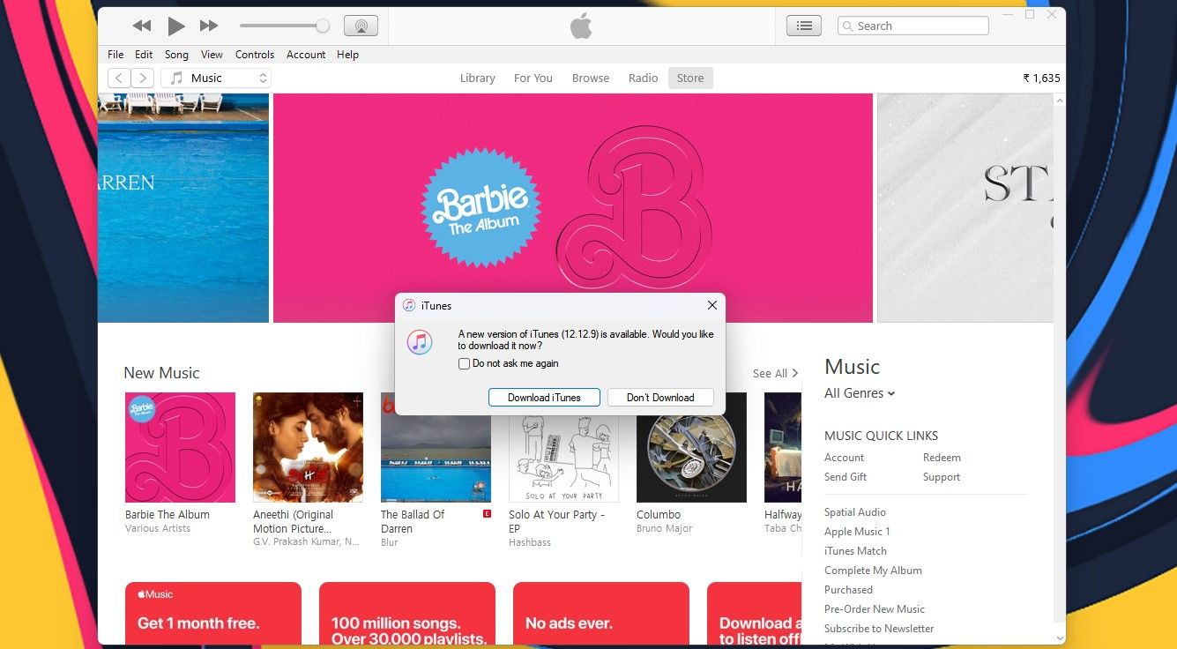Click the music note icon in media picker
Viewport: 1177px width, 649px height.
click(176, 78)
